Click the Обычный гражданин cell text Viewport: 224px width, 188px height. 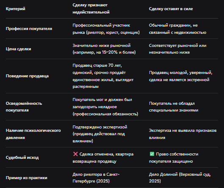[177, 29]
